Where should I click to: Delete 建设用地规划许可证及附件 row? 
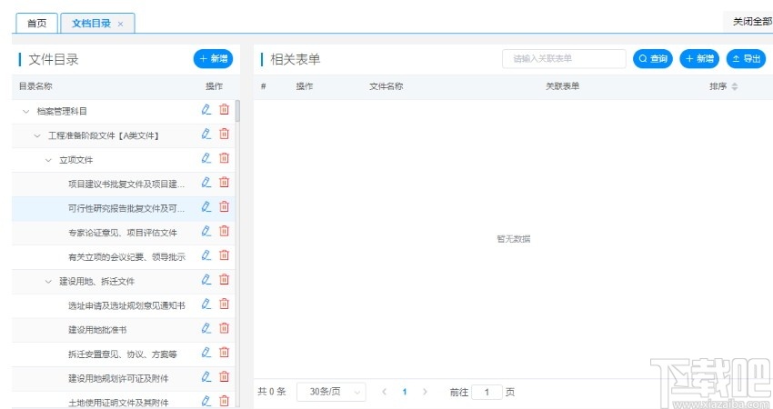pos(225,376)
